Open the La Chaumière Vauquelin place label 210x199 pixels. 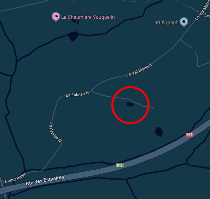[88, 17]
